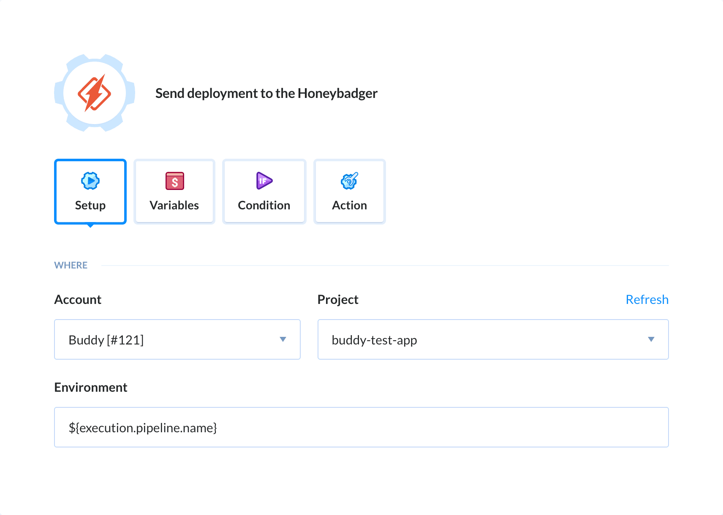This screenshot has width=723, height=515.
Task: Click the purple IF Condition icon
Action: 264,181
